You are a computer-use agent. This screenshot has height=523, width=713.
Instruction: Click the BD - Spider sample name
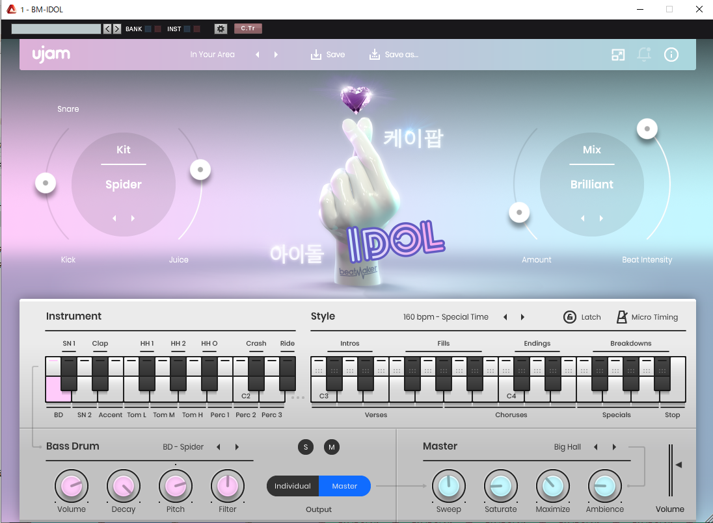point(183,447)
